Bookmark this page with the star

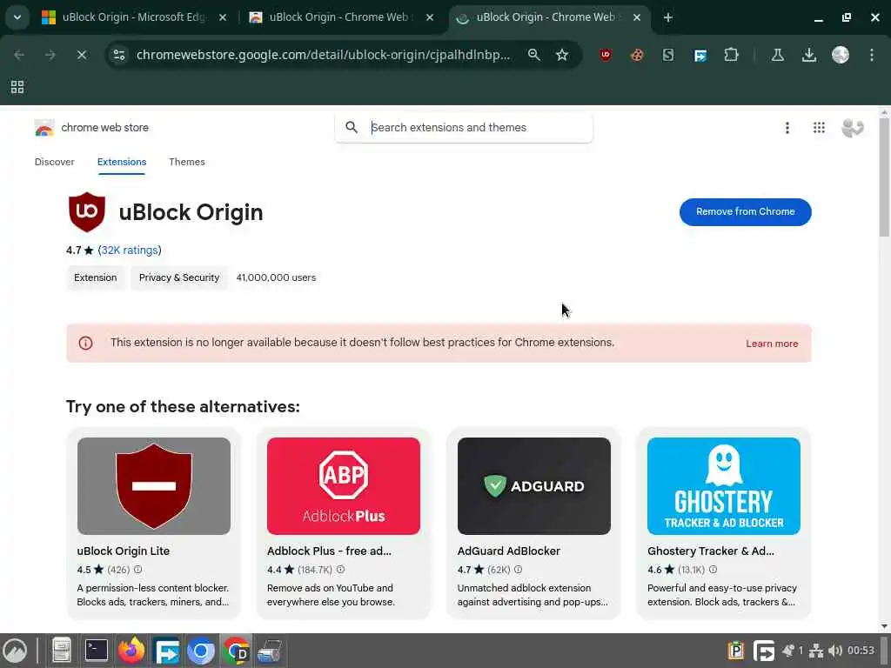(562, 55)
